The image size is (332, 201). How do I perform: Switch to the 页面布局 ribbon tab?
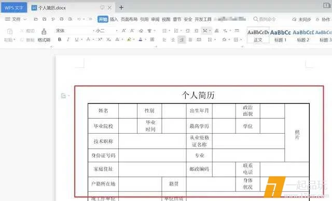point(129,19)
